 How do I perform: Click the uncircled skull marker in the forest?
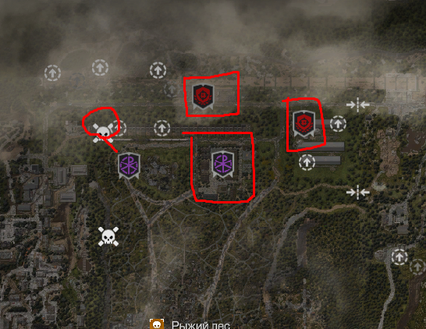tap(108, 236)
